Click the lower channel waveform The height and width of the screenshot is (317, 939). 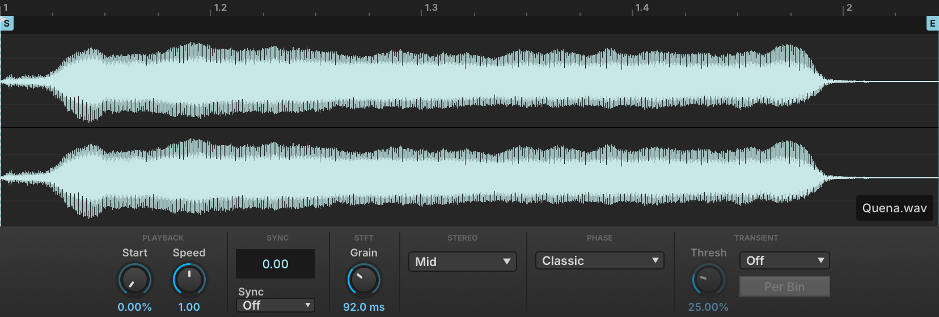tap(469, 177)
